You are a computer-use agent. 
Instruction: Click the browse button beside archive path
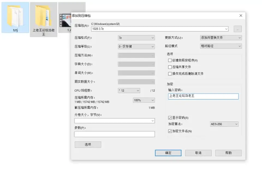237,29
